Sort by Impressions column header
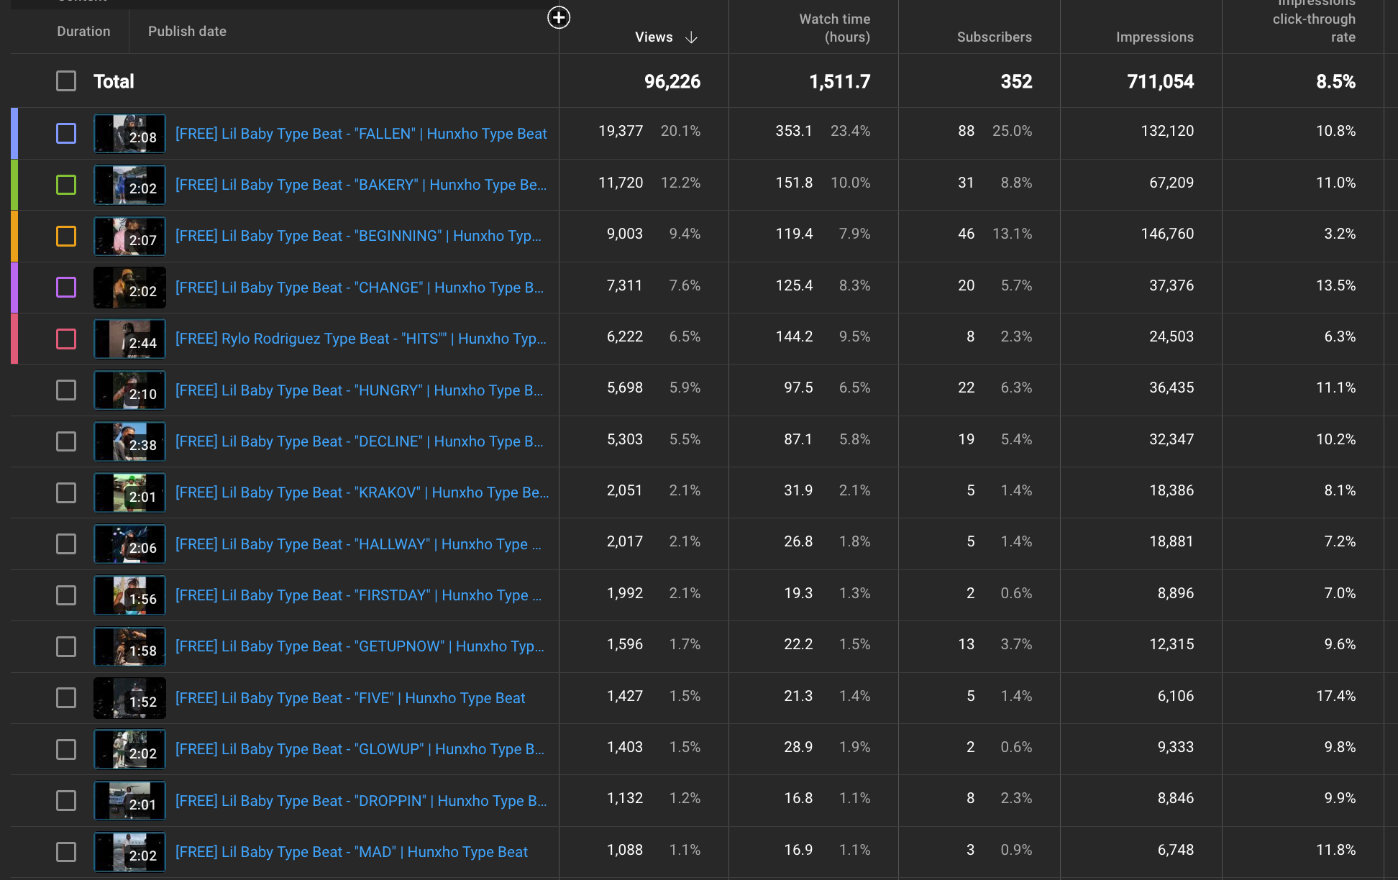The width and height of the screenshot is (1398, 880). [1154, 37]
